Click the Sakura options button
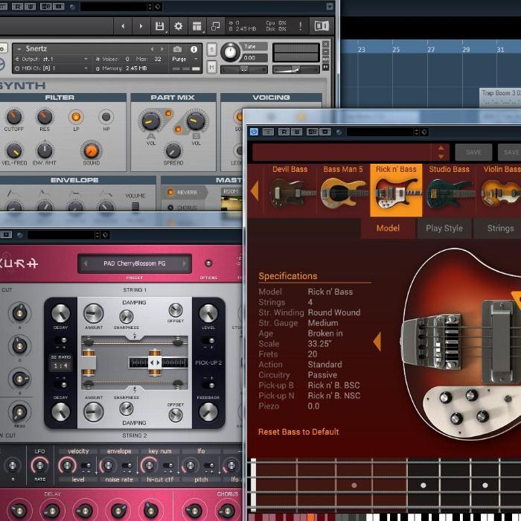Viewport: 521px width, 521px height. coord(208,263)
